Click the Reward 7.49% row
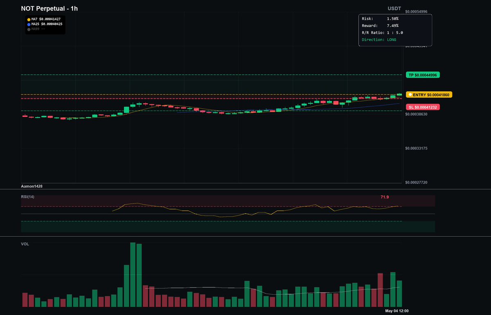 point(380,26)
